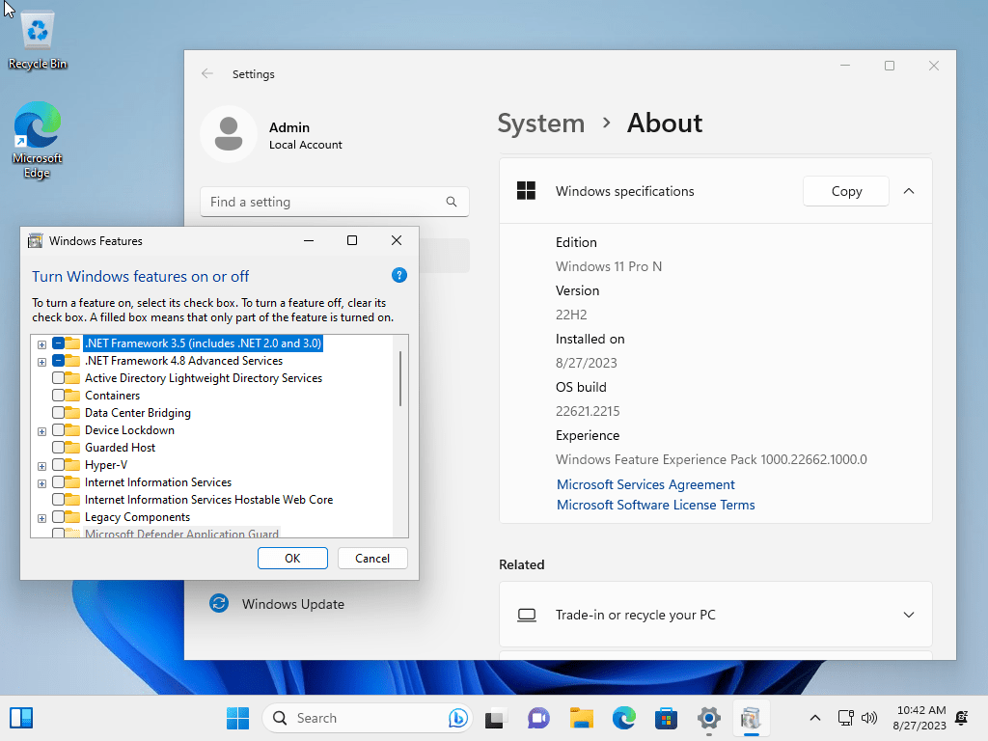
Task: Click the Admin profile avatar
Action: tap(228, 133)
